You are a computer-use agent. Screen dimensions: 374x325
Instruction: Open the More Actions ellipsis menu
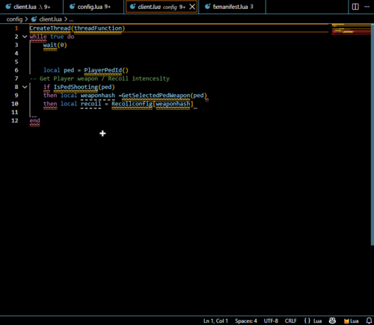tap(367, 7)
